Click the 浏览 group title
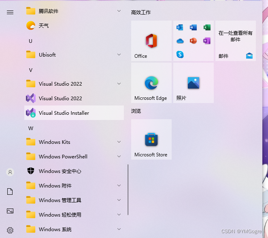Viewport: 268px width, 238px height. (x=136, y=111)
